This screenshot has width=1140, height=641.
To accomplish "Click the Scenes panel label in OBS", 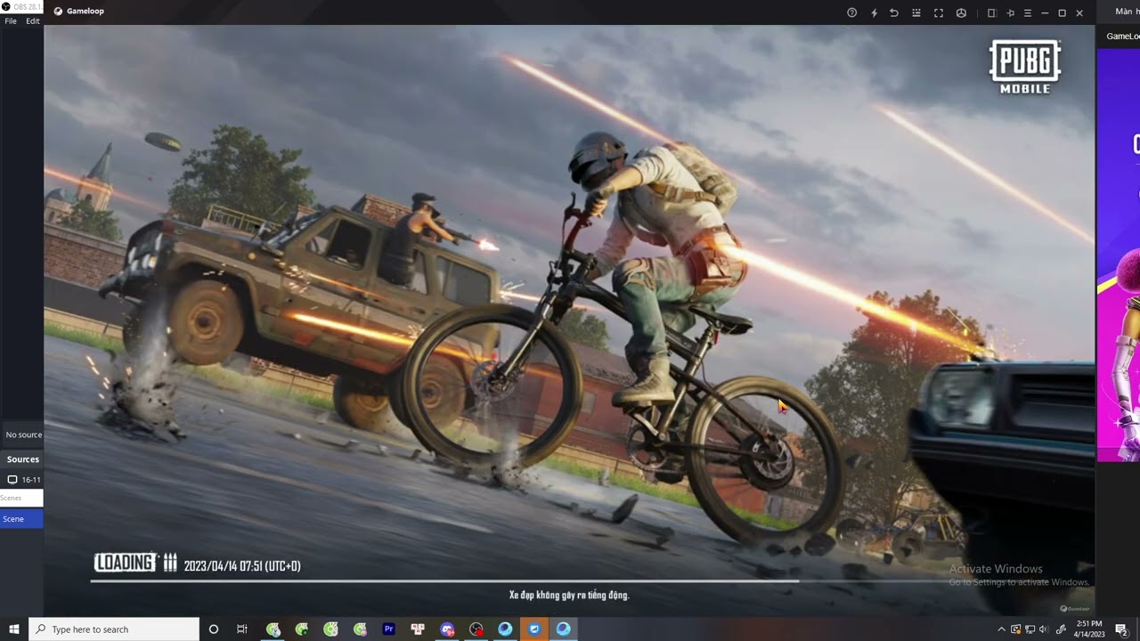I will (x=11, y=498).
